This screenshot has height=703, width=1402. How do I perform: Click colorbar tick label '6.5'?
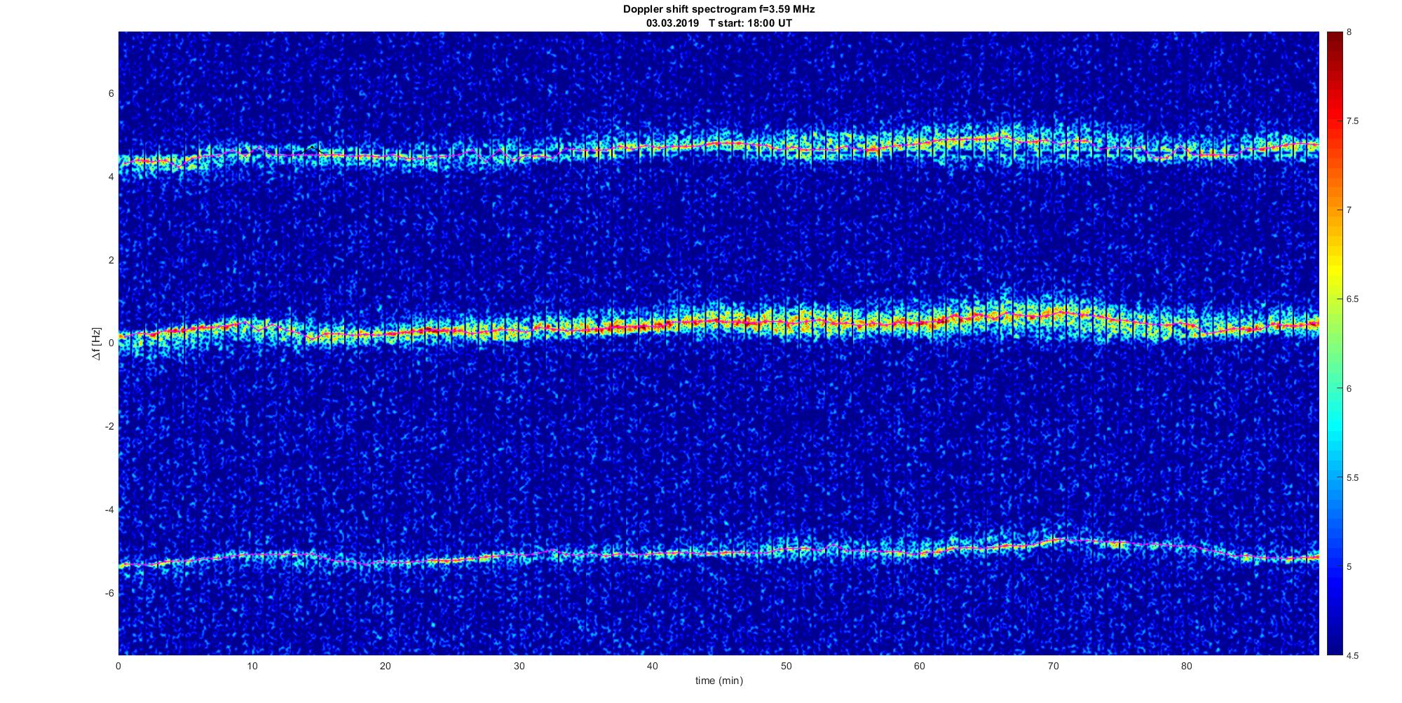(1352, 299)
